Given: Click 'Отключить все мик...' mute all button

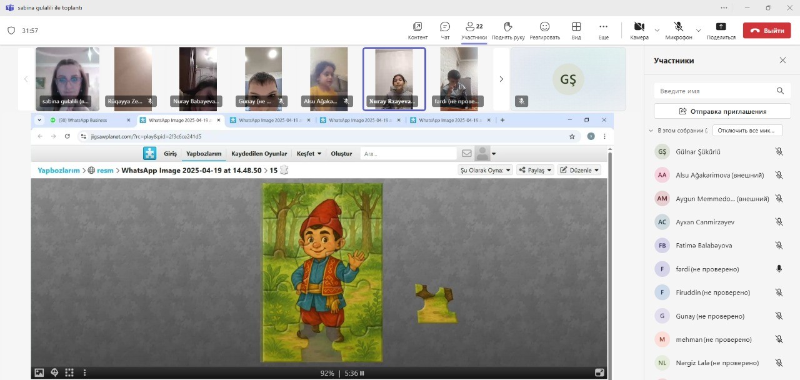Looking at the screenshot, I should point(747,131).
